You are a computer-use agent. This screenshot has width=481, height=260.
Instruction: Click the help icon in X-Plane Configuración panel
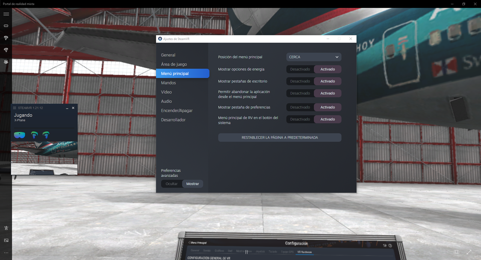[390, 245]
